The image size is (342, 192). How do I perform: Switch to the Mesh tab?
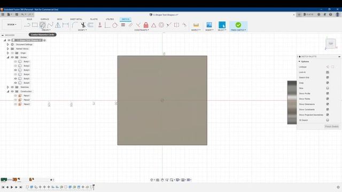(x=59, y=19)
